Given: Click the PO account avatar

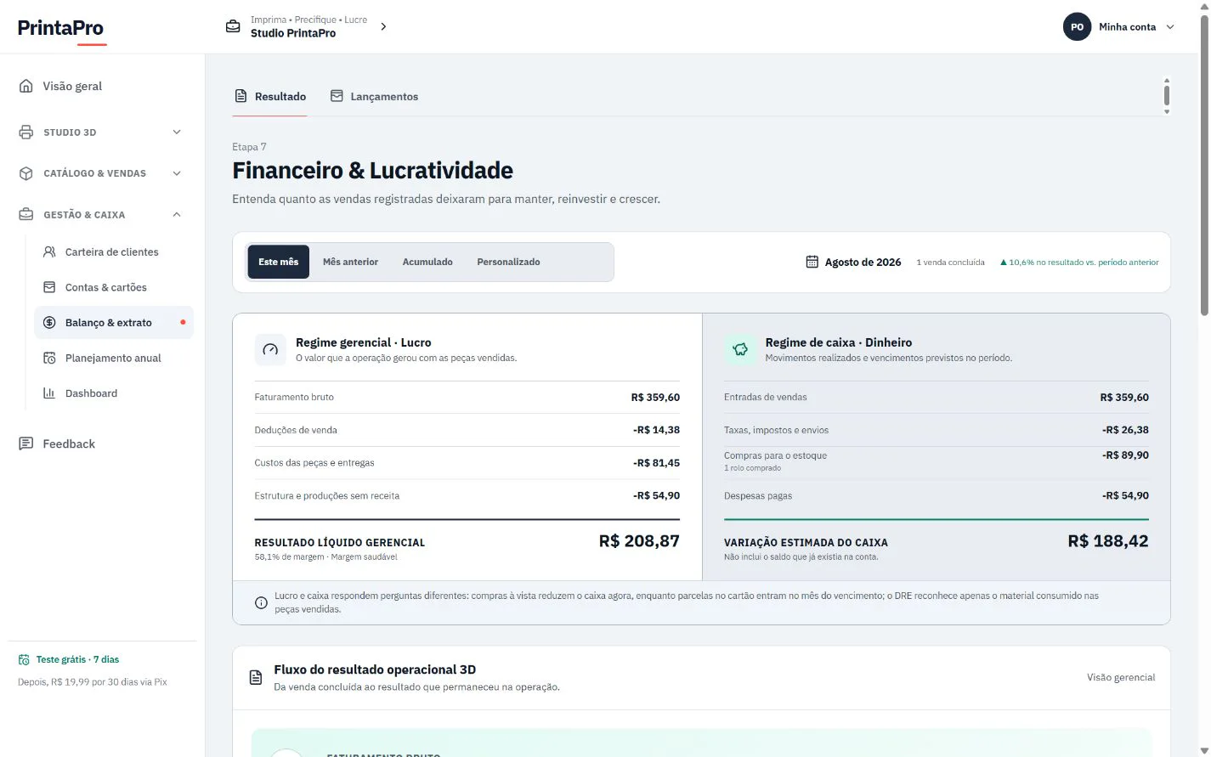Looking at the screenshot, I should [1077, 26].
